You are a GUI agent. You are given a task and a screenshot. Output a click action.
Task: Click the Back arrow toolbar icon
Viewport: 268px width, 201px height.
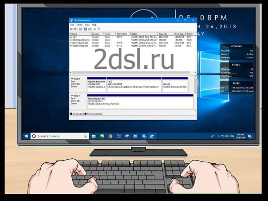[71, 29]
